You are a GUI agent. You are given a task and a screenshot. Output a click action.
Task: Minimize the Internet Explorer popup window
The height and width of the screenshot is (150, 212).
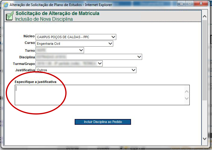(x=181, y=4)
